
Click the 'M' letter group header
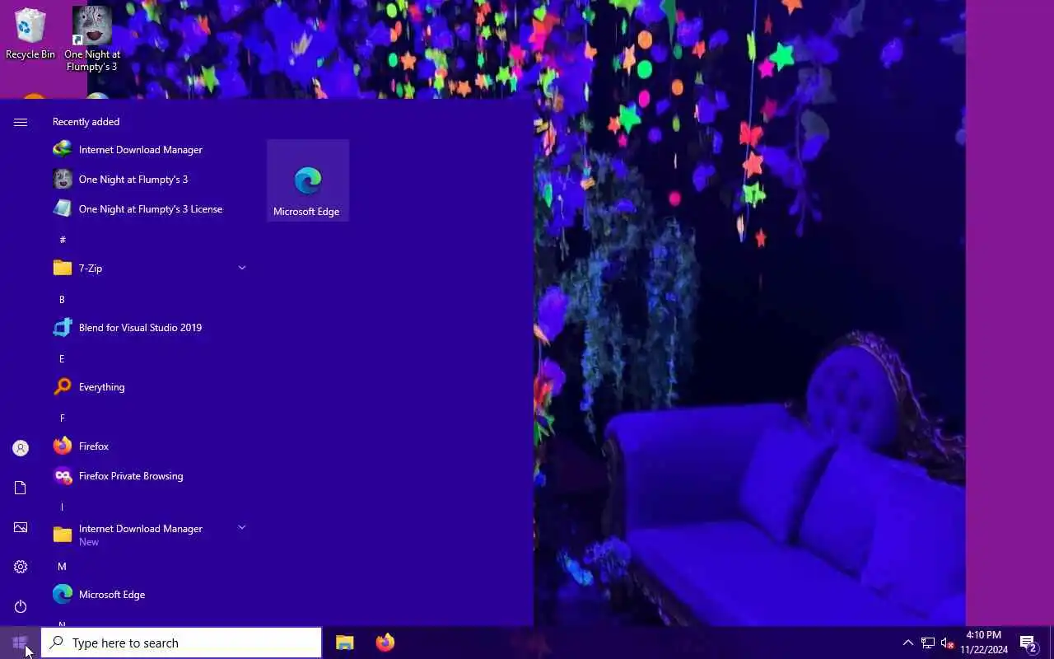click(x=62, y=566)
